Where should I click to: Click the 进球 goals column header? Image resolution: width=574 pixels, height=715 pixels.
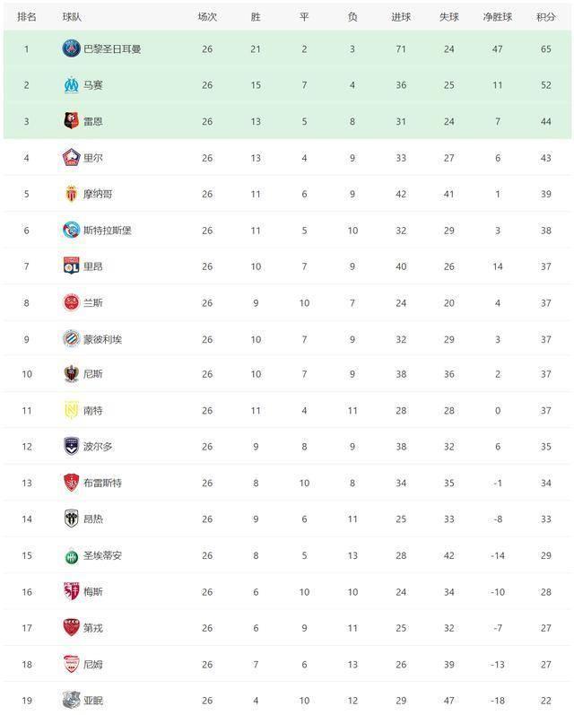tap(401, 17)
